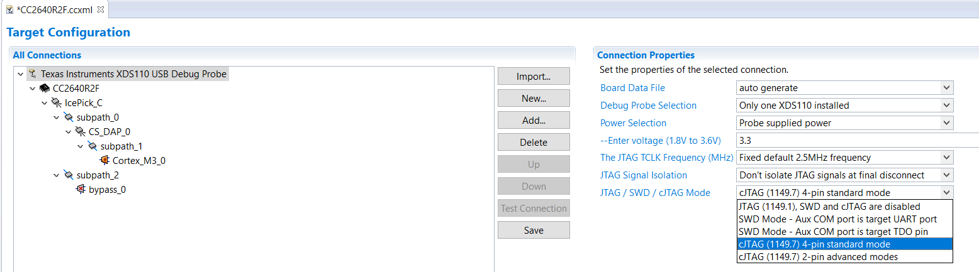Close the CC2640R2F.ccxml editor tab

point(101,9)
